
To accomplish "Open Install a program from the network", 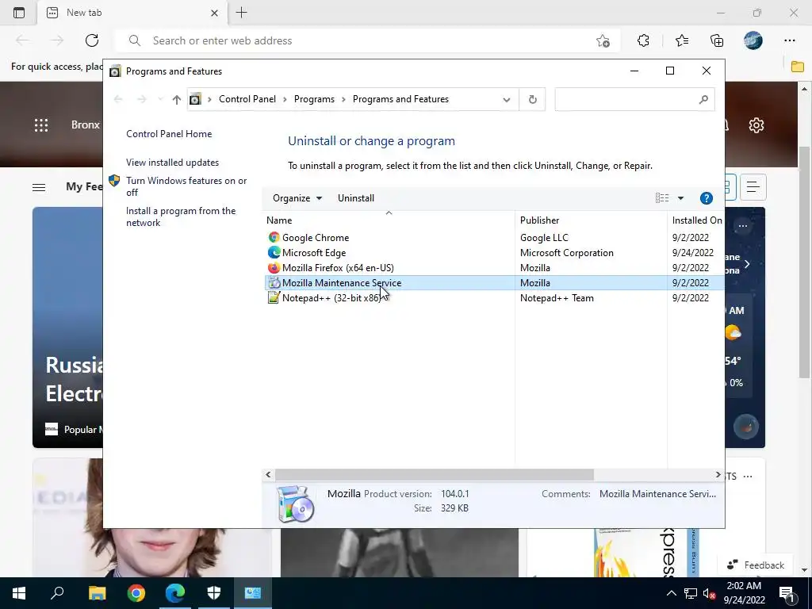I will click(181, 217).
